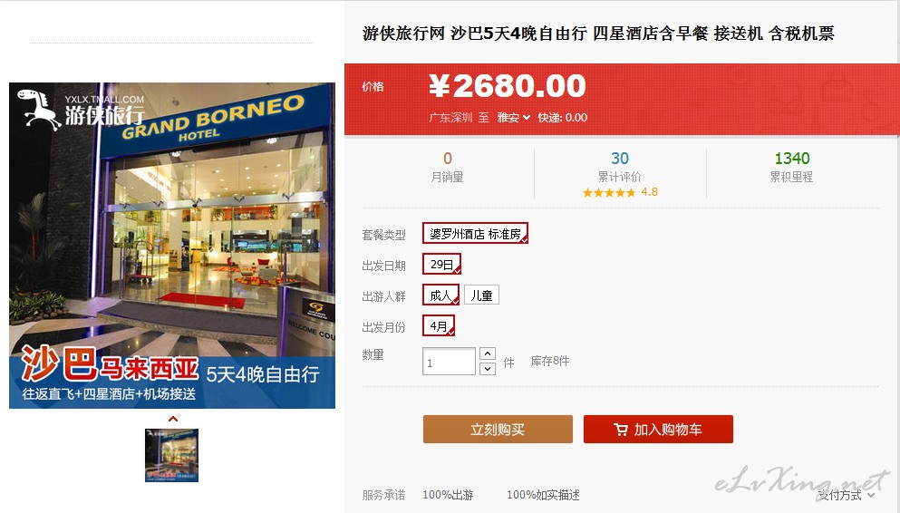Viewport: 900px width, 513px height.
Task: Click the 加入购物车 add to cart button
Action: (658, 430)
